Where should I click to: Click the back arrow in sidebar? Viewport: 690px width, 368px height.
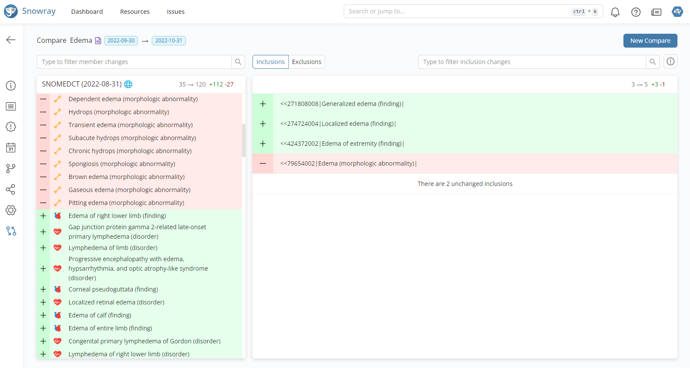pyautogui.click(x=11, y=40)
